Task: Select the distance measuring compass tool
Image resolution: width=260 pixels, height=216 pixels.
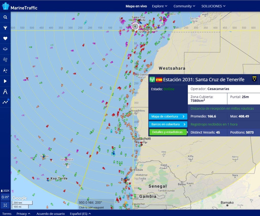Action: (x=5, y=92)
